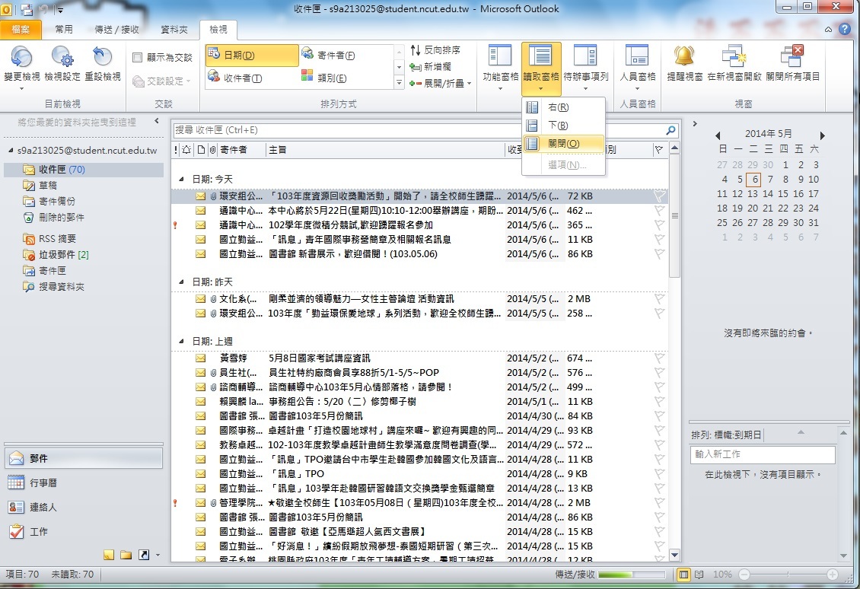Click 重設檢視 (Reset View) icon
Screen dimensions: 860x589
pos(103,57)
